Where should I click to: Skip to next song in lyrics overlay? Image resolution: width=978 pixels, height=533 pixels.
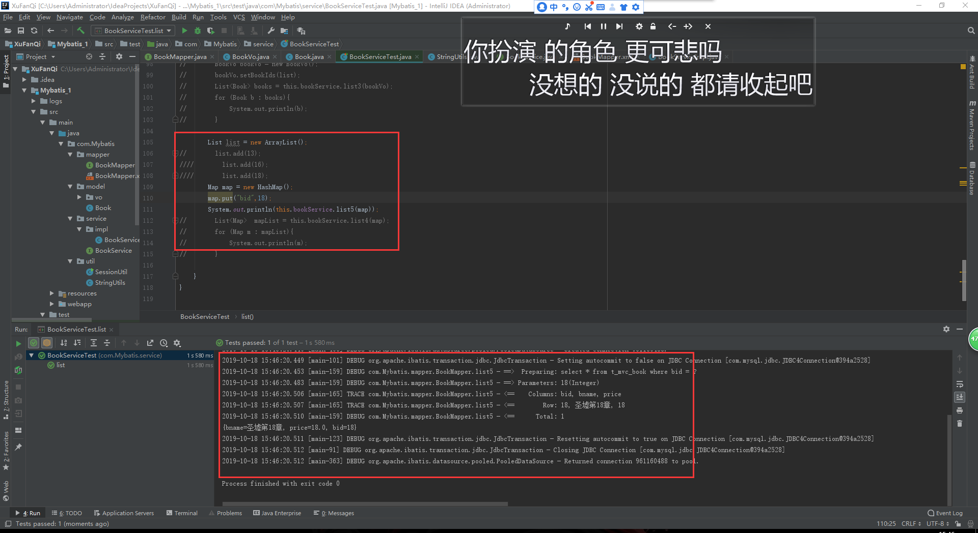619,26
